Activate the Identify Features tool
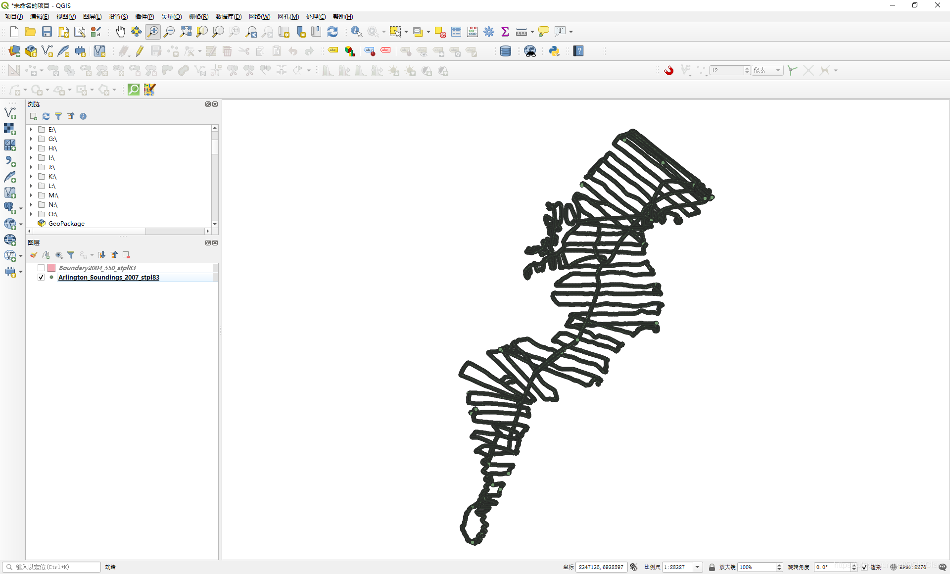 point(356,32)
